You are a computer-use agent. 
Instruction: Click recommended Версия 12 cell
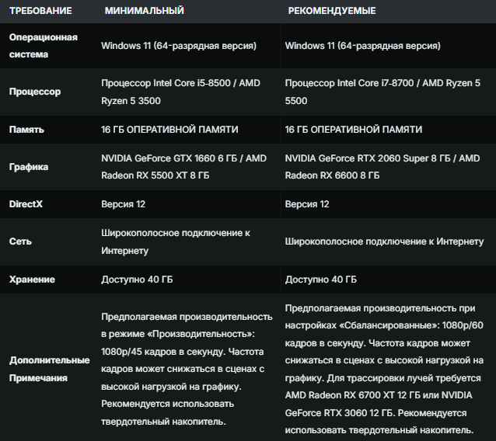point(307,204)
